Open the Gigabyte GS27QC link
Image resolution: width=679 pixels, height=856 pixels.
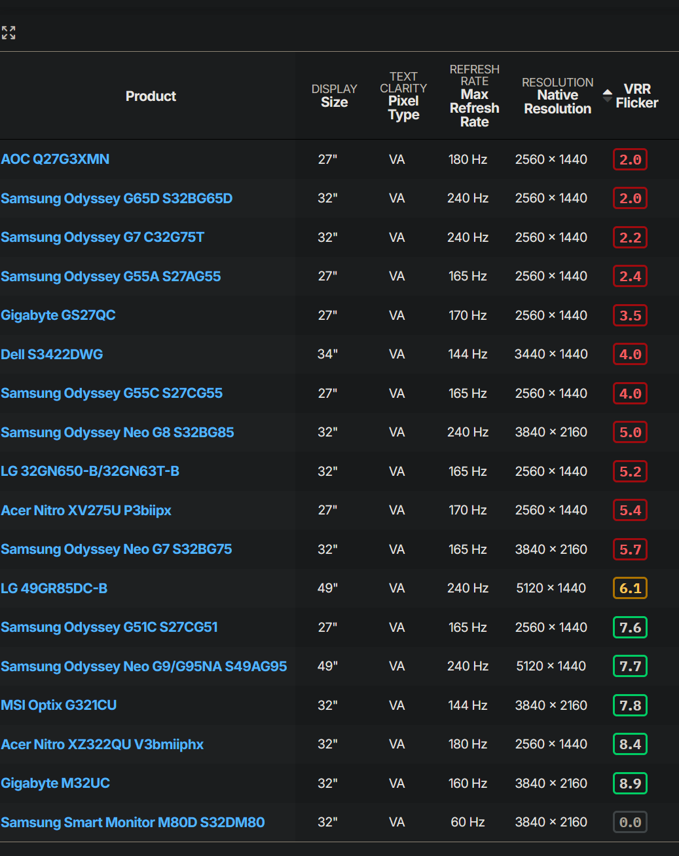pyautogui.click(x=58, y=315)
